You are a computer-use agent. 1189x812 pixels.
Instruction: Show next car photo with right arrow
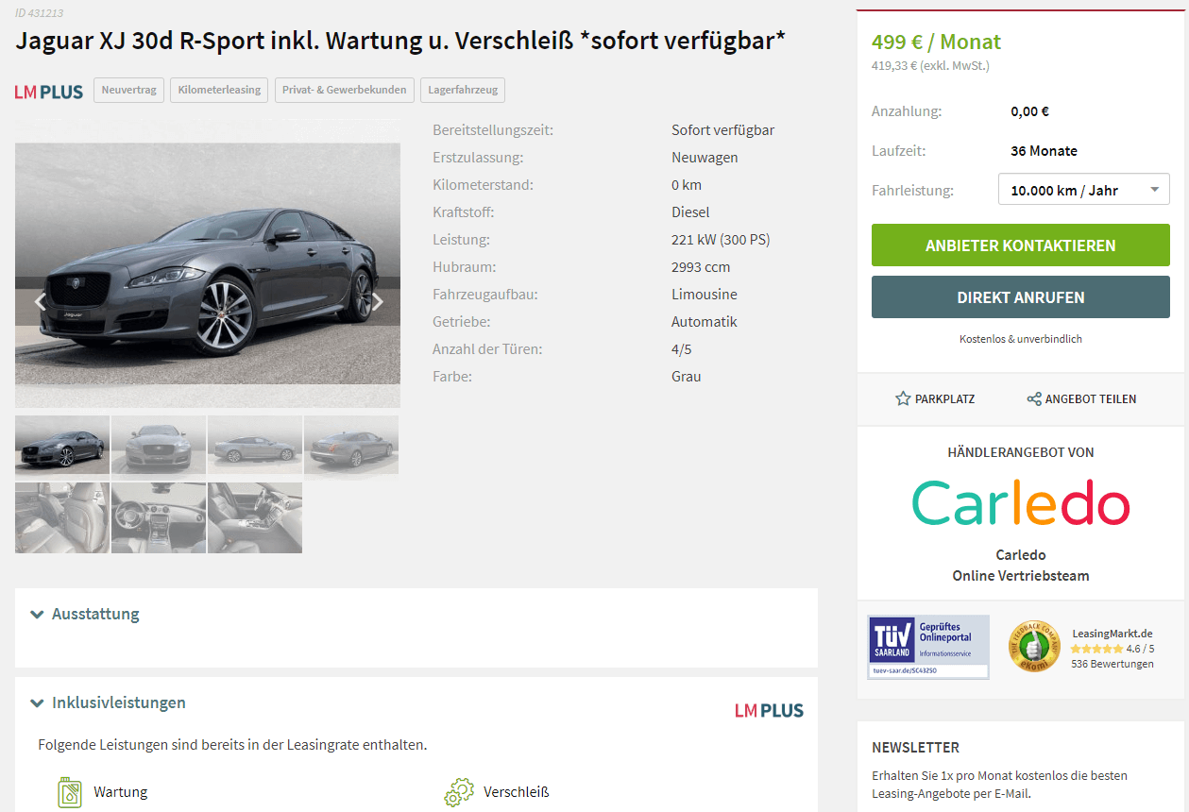coord(378,302)
